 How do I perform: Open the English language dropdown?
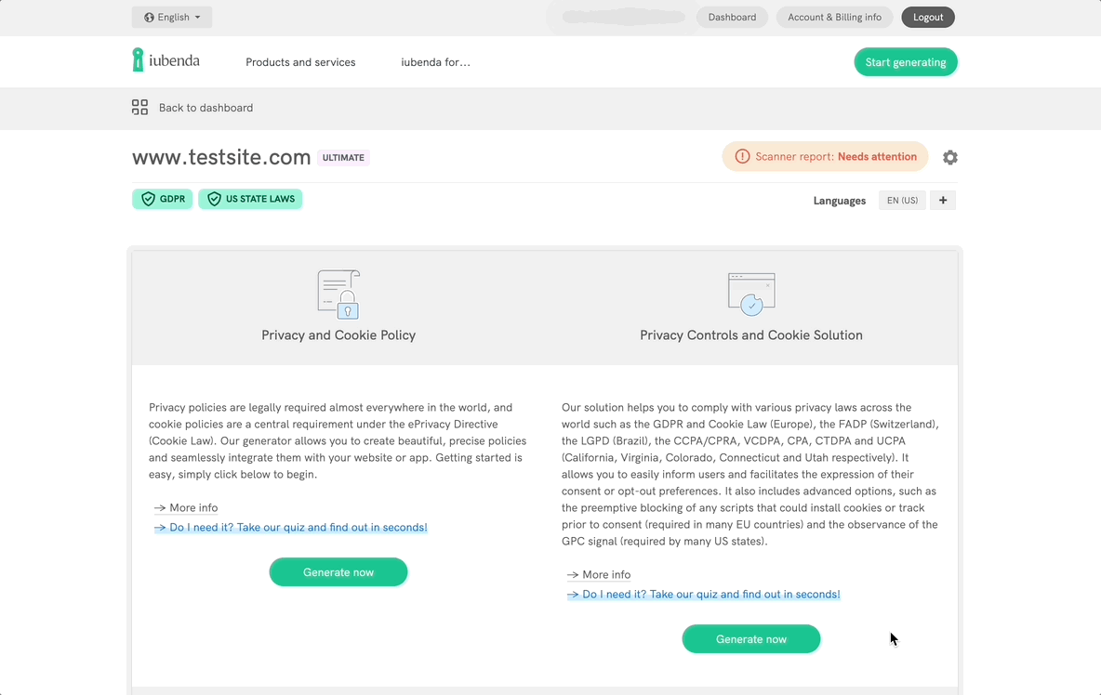[x=172, y=17]
